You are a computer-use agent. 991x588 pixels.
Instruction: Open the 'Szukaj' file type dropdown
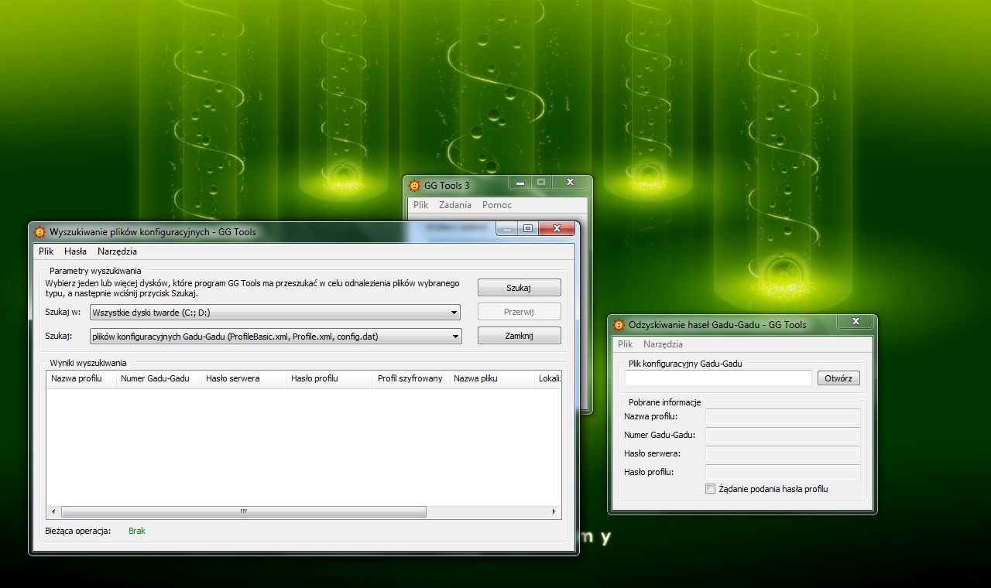(x=276, y=336)
